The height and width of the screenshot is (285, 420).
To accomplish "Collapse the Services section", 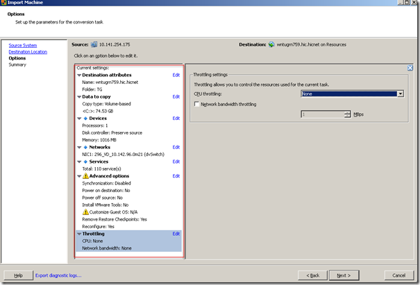I will (79, 162).
